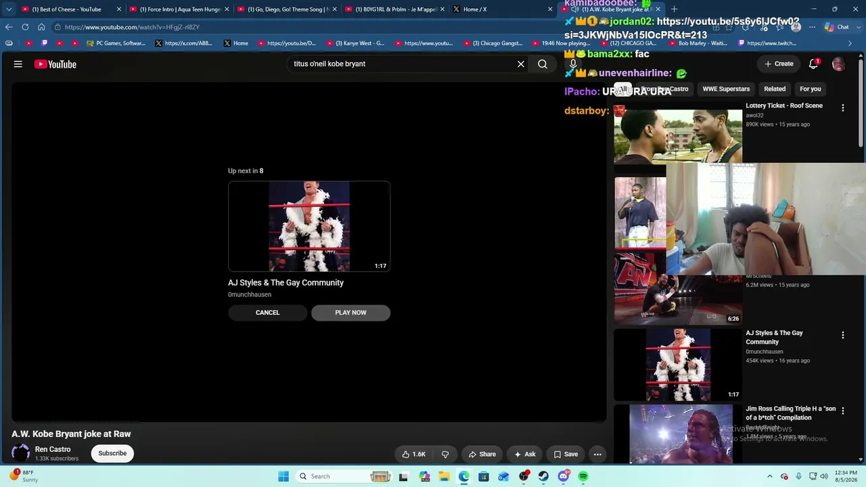Cancel the Up next autoplay

tap(267, 312)
